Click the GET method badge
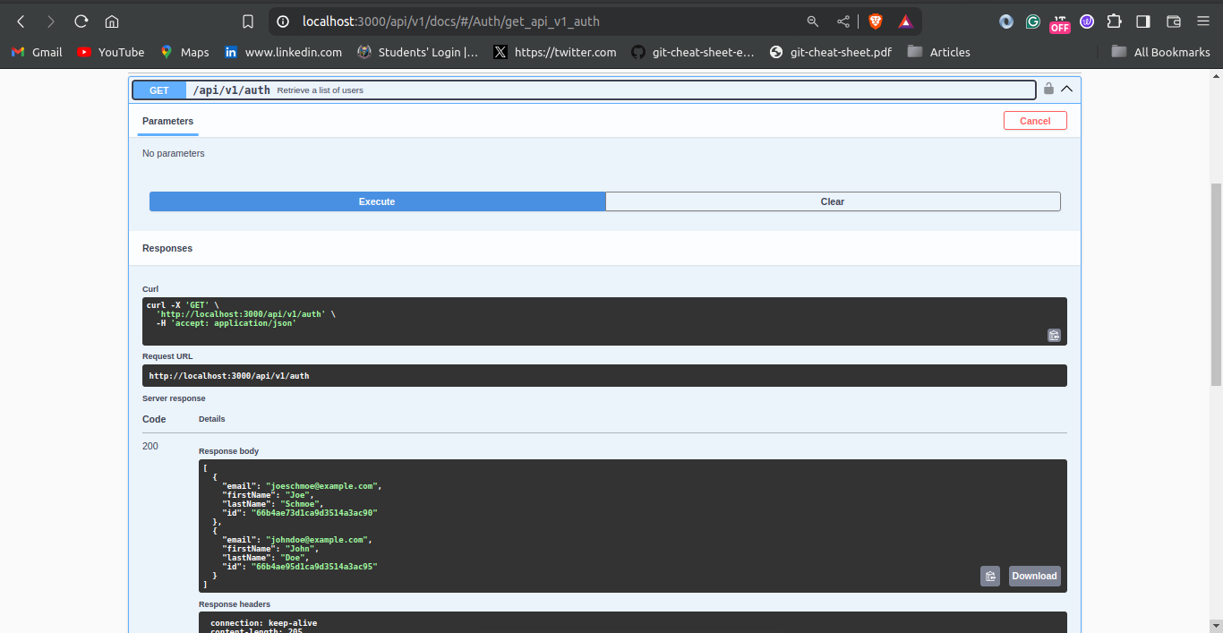The width and height of the screenshot is (1223, 633). 159,90
